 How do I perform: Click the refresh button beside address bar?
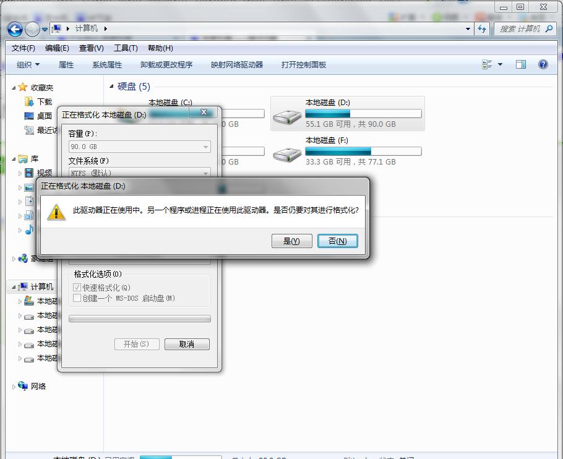(x=482, y=28)
